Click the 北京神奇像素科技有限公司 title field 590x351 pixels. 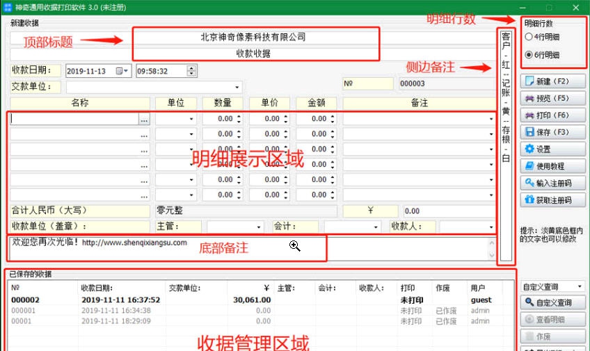click(x=253, y=38)
